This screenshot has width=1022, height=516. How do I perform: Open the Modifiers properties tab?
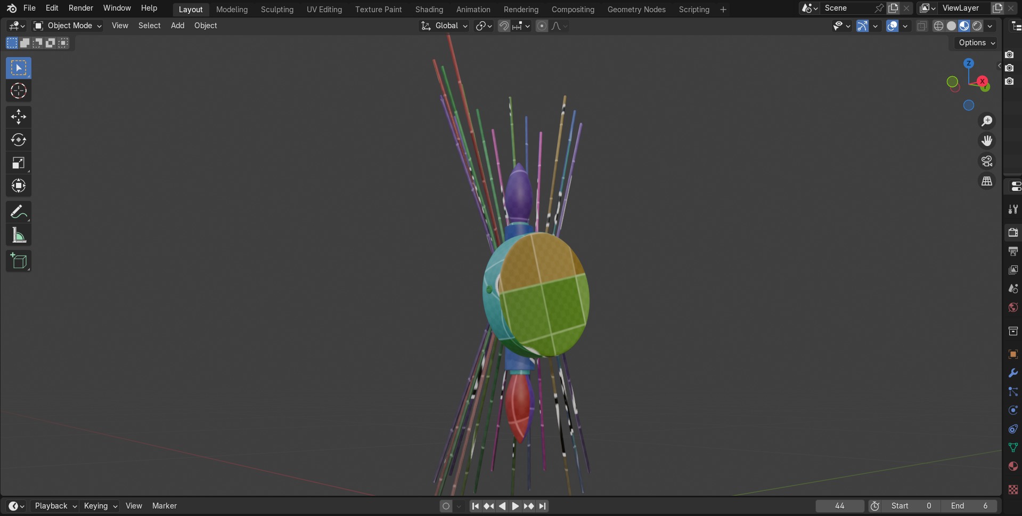click(x=1013, y=373)
